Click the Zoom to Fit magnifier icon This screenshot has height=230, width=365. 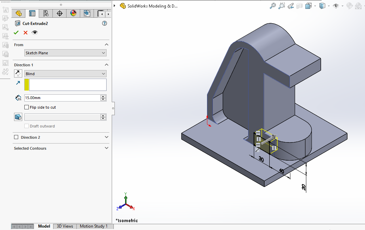point(273,6)
